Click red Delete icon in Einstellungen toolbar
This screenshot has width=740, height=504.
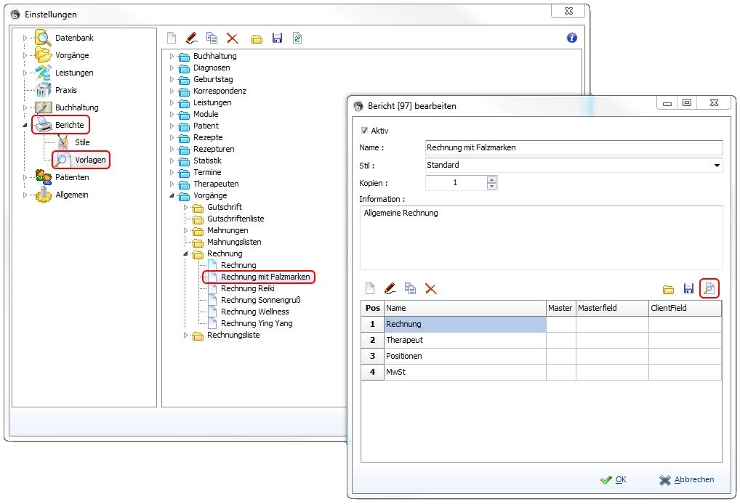pos(232,38)
